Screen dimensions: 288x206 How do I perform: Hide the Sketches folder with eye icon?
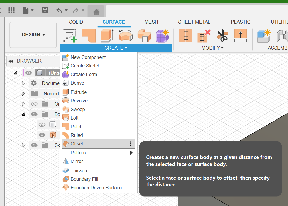point(34,145)
